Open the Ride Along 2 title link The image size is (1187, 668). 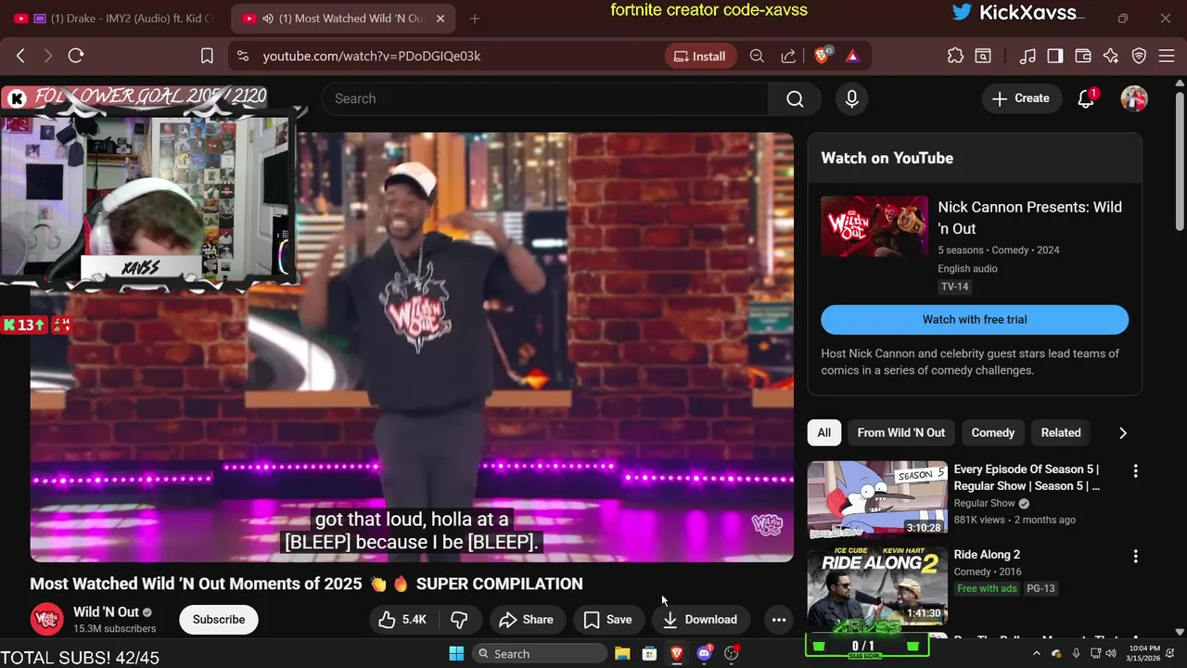tap(987, 555)
